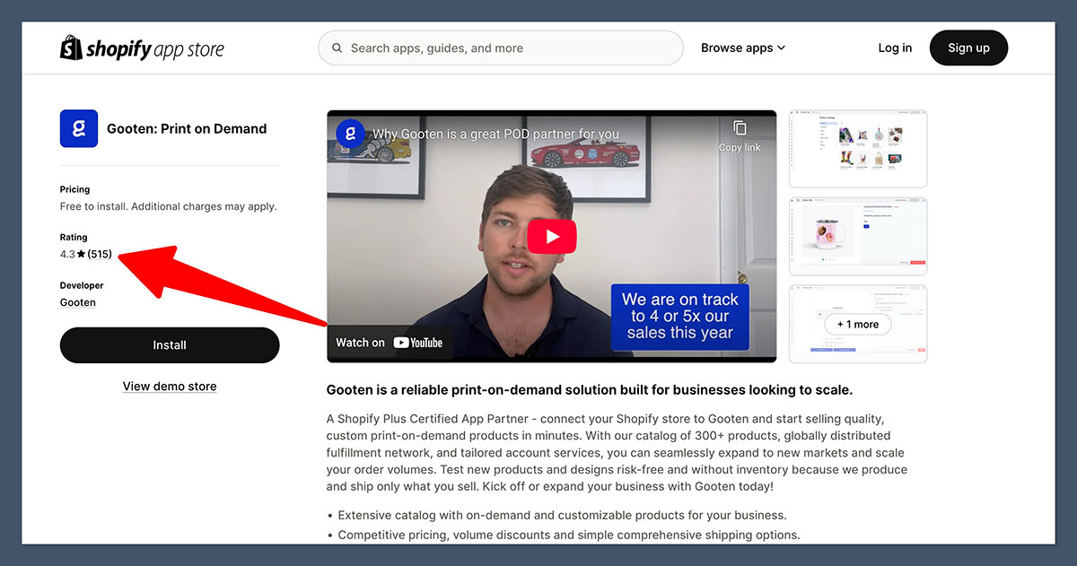Click the 'Developer' label
Image resolution: width=1077 pixels, height=566 pixels.
click(82, 285)
